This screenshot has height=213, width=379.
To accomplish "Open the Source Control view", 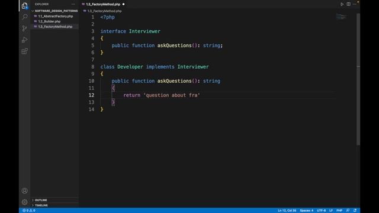I will tap(25, 28).
